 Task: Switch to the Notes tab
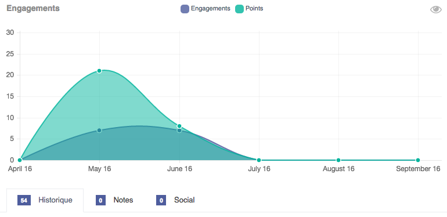tap(114, 200)
